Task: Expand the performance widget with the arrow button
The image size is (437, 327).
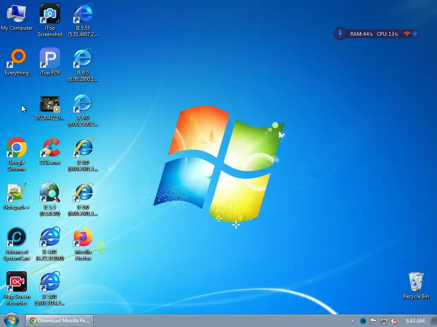Action: click(414, 34)
